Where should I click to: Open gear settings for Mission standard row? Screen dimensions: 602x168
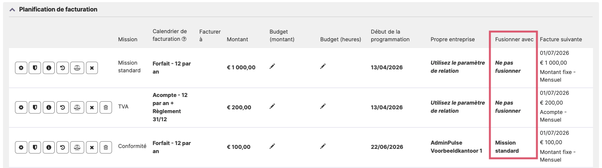click(x=21, y=68)
